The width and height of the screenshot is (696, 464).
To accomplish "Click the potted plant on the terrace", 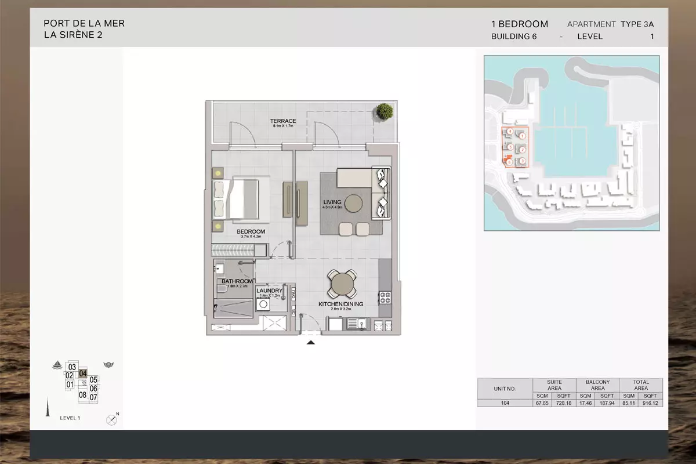I will point(383,111).
